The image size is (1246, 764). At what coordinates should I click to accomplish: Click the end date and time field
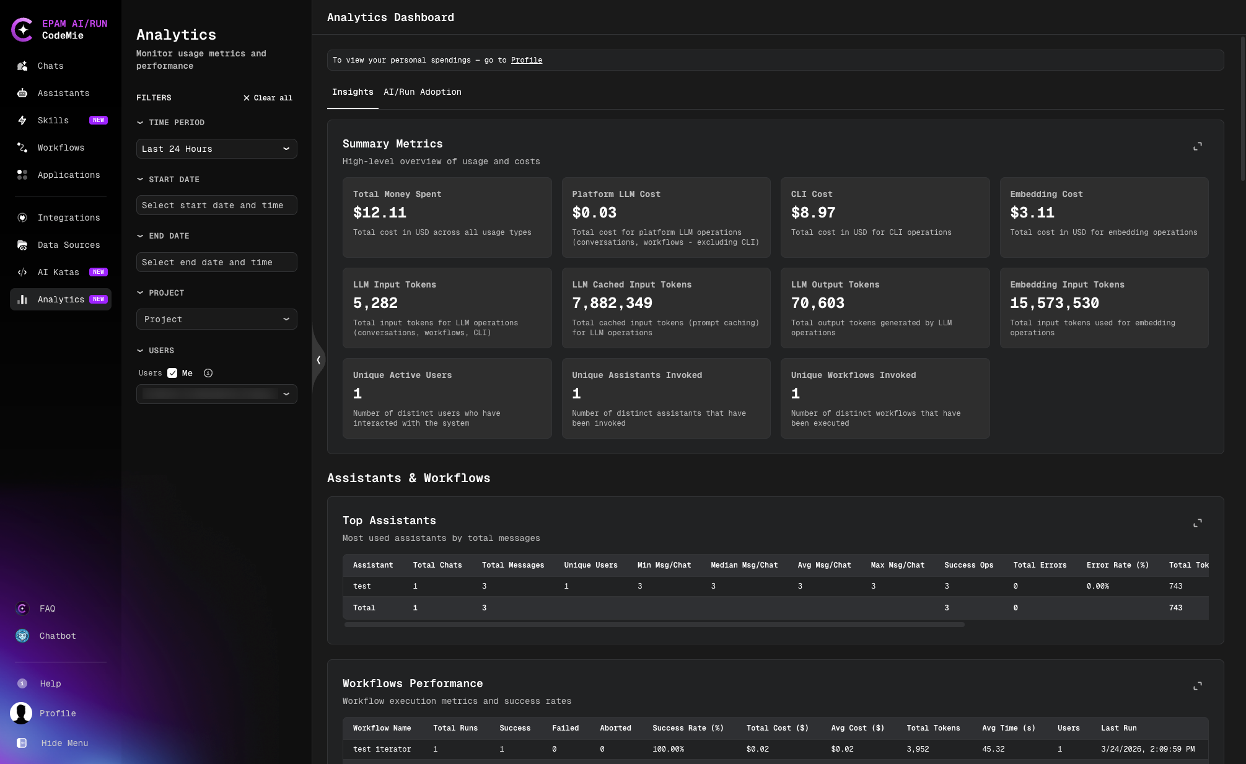tap(216, 262)
